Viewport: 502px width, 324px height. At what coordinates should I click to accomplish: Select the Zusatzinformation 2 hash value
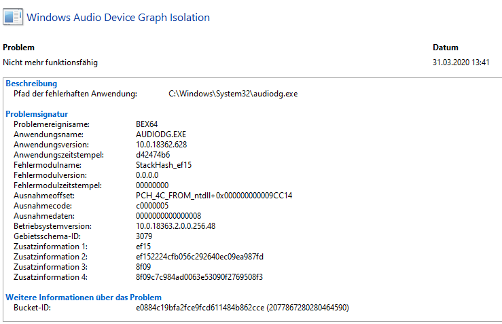pyautogui.click(x=200, y=257)
